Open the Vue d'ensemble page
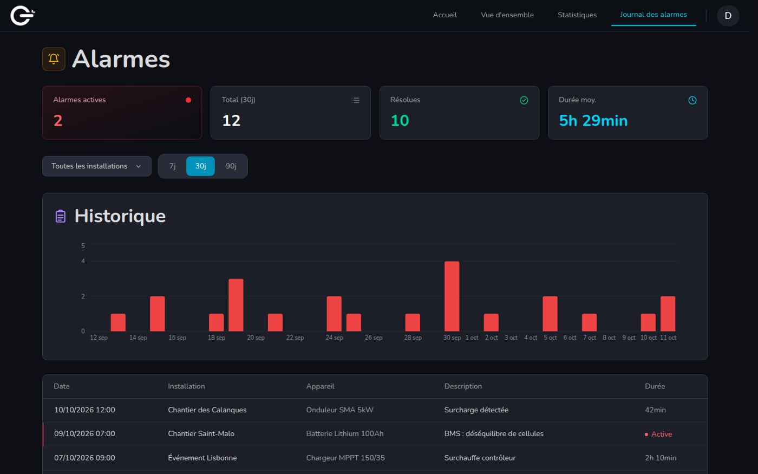This screenshot has width=758, height=474. [x=507, y=15]
